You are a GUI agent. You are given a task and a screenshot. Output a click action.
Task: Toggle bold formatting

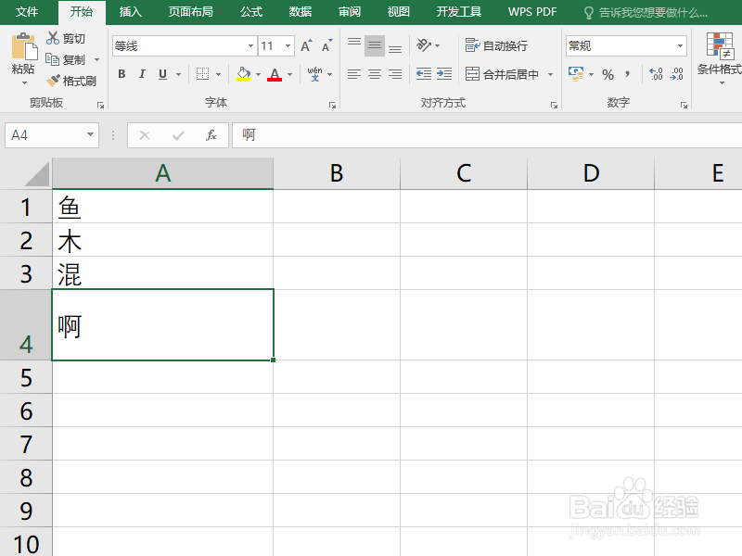[x=122, y=74]
